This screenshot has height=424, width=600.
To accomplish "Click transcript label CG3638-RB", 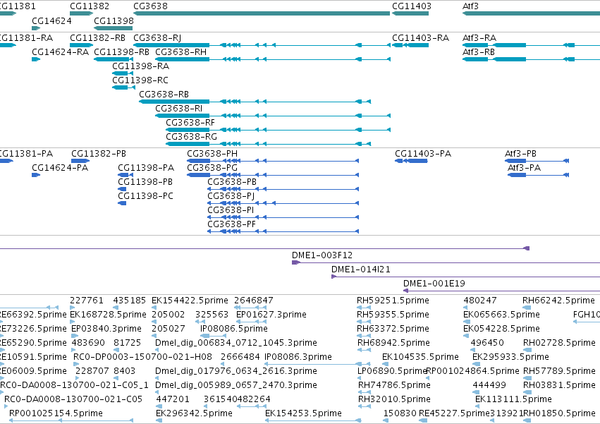I will point(164,95).
